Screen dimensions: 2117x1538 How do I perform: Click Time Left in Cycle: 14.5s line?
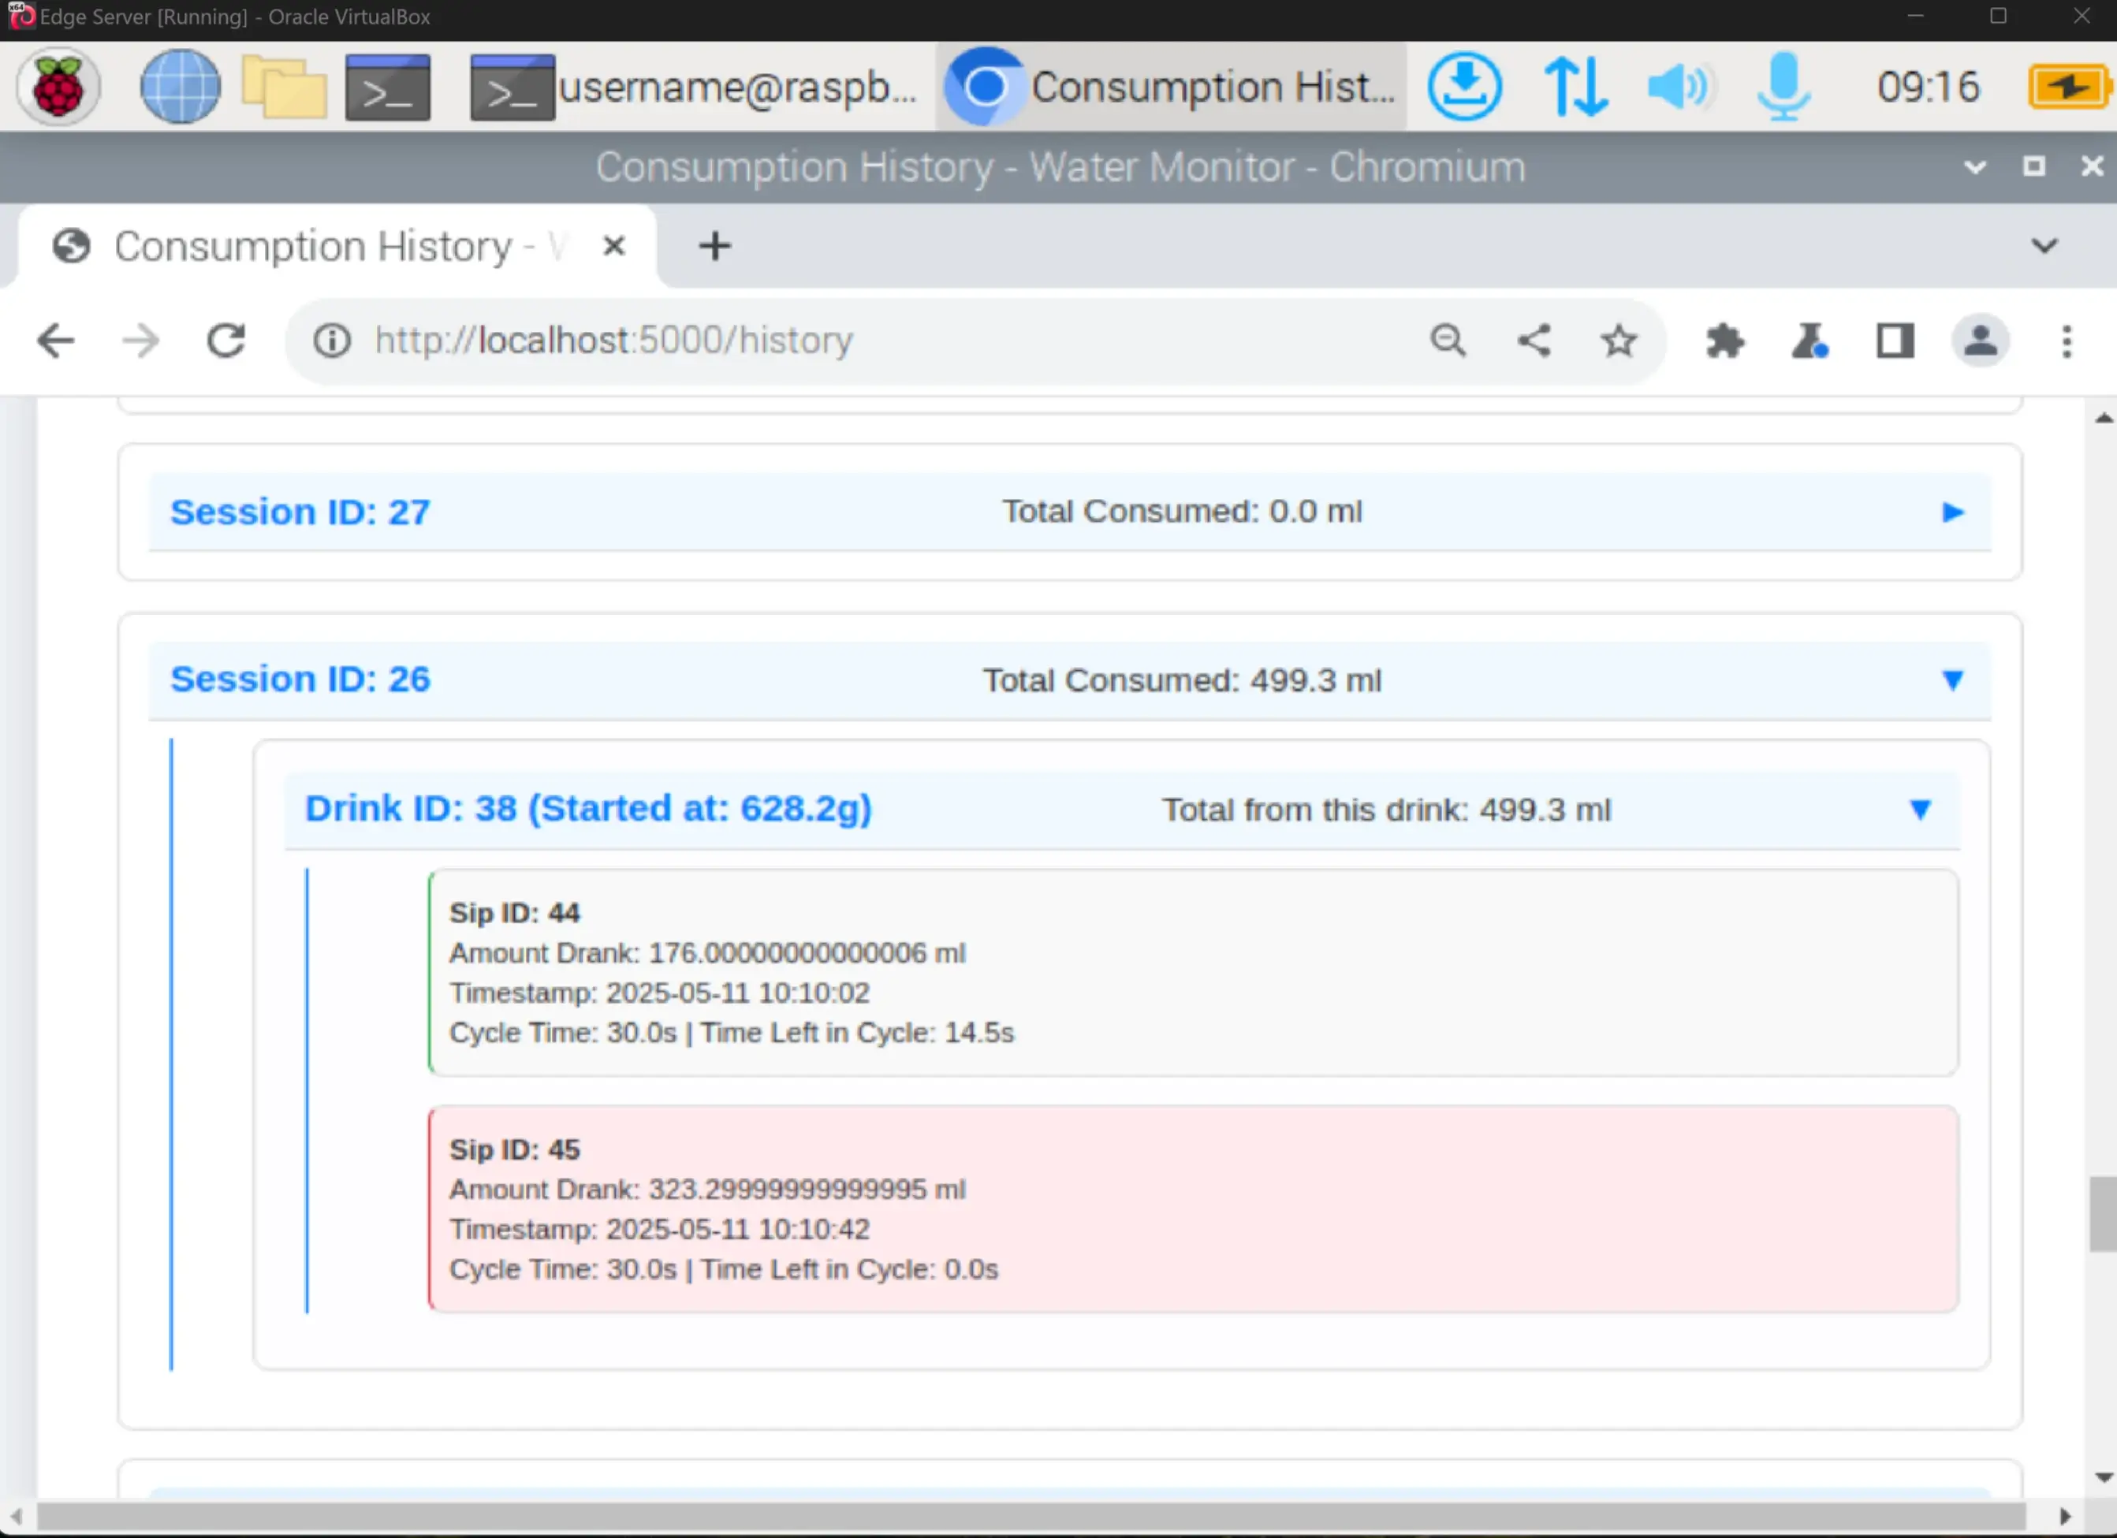pyautogui.click(x=731, y=1032)
